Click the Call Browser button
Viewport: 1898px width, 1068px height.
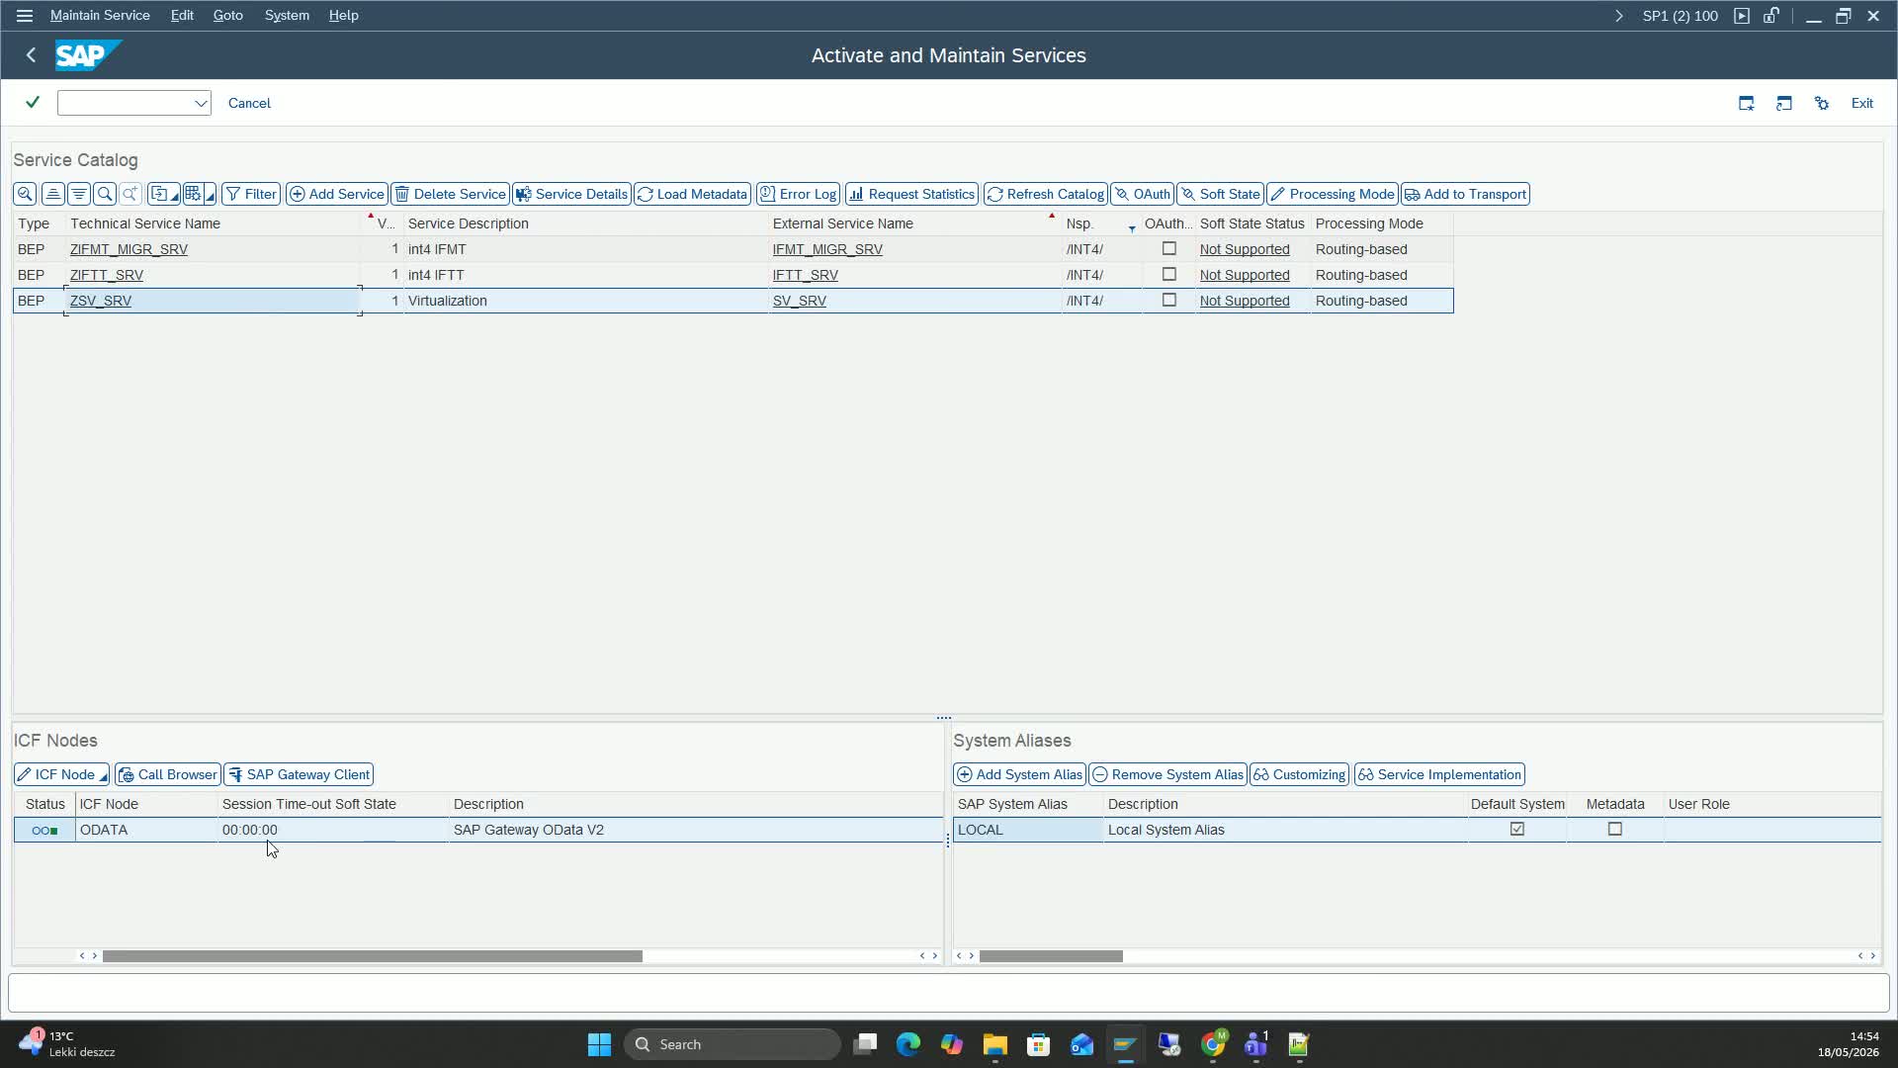pos(168,774)
